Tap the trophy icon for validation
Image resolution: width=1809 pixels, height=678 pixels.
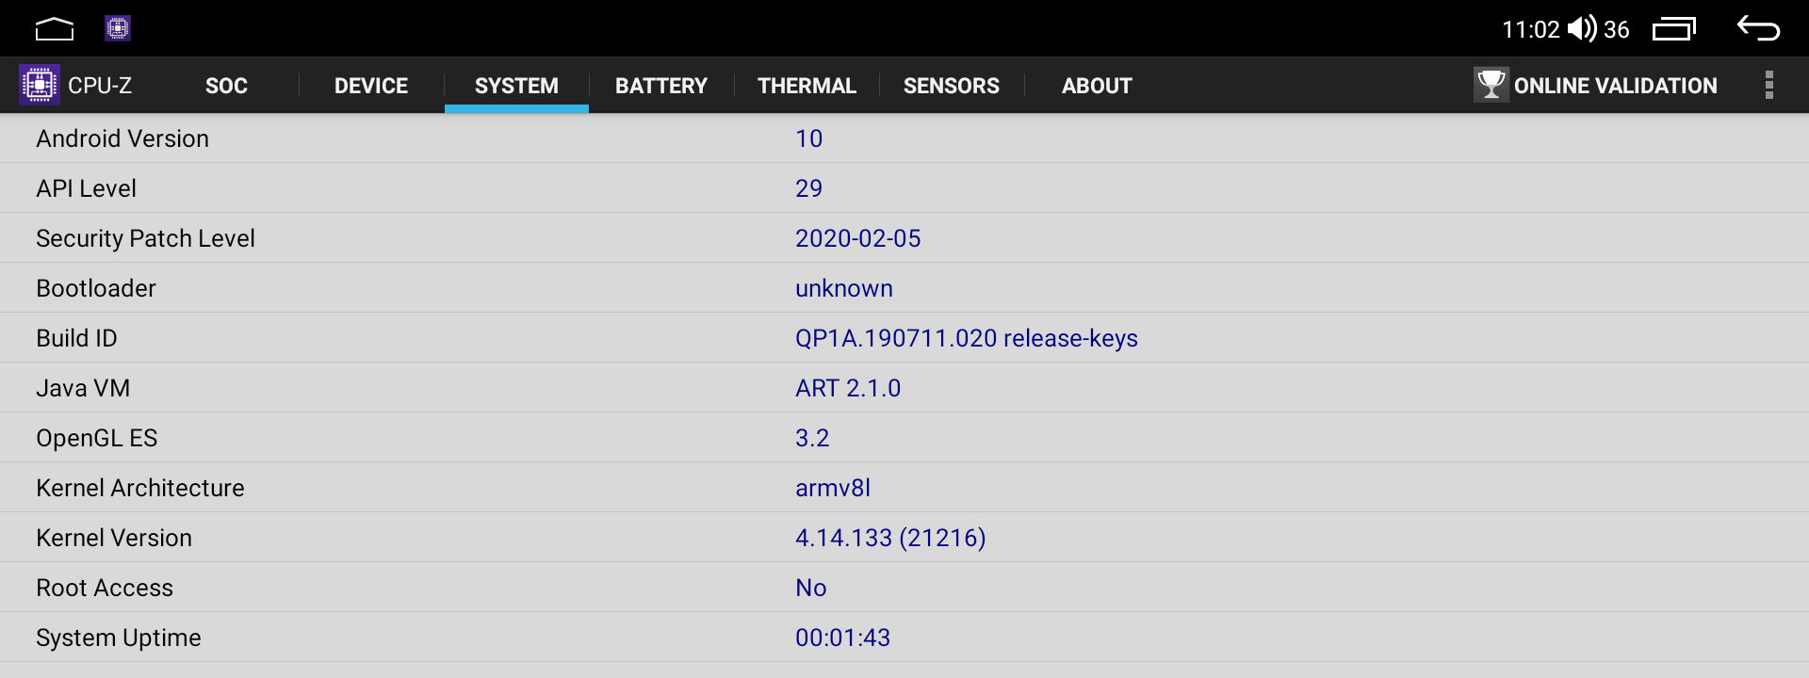pyautogui.click(x=1491, y=85)
